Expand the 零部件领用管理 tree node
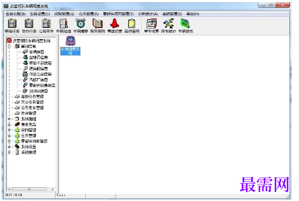 [x=9, y=141]
